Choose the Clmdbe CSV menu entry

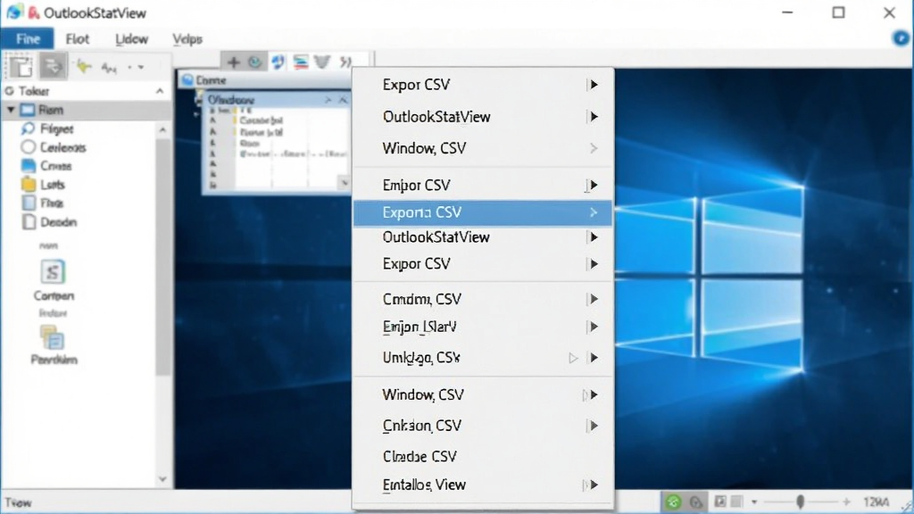pos(483,456)
